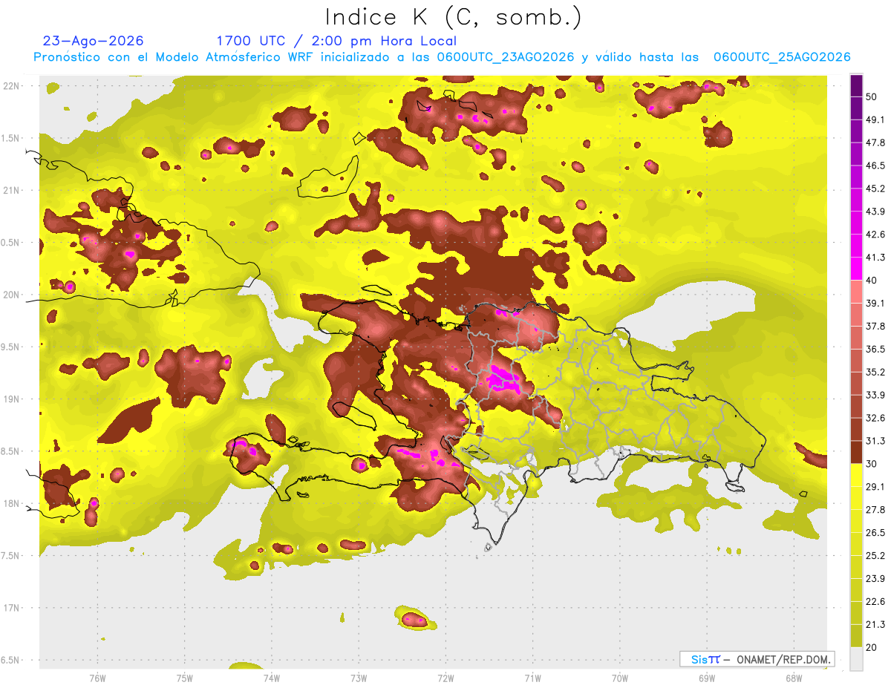Click the '71W' longitude axis label

tap(532, 678)
